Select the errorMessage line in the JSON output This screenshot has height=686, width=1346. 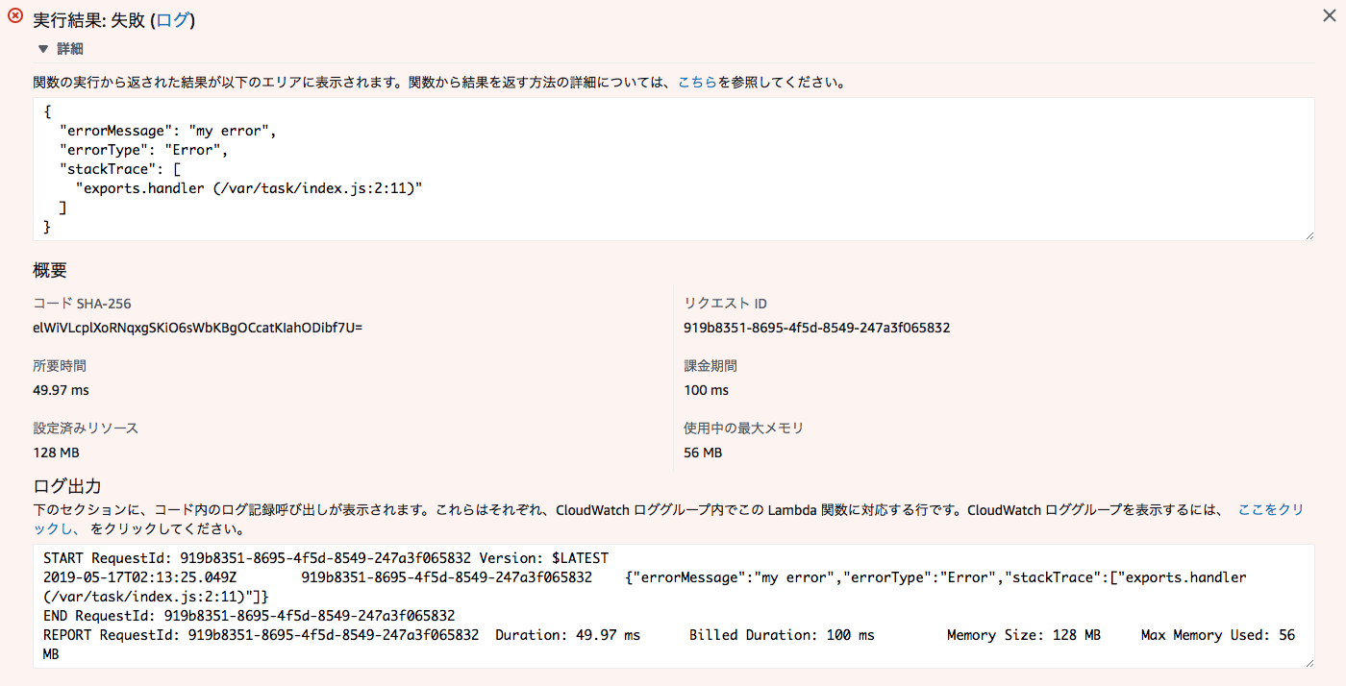163,130
